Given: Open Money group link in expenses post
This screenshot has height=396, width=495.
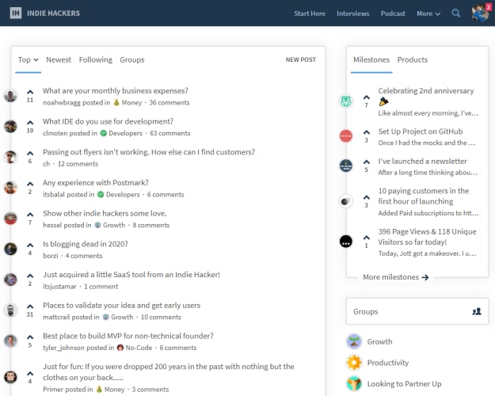Looking at the screenshot, I should coord(128,103).
